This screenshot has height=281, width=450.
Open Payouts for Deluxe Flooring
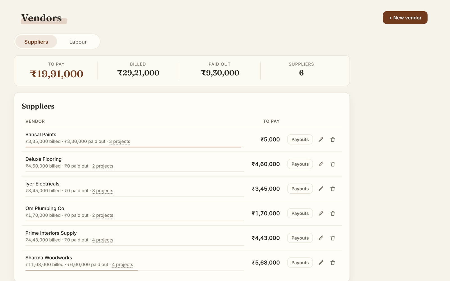coord(300,164)
